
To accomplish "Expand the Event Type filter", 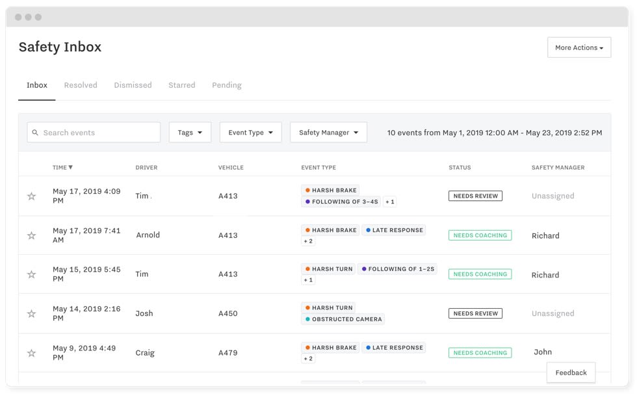I will pyautogui.click(x=251, y=133).
